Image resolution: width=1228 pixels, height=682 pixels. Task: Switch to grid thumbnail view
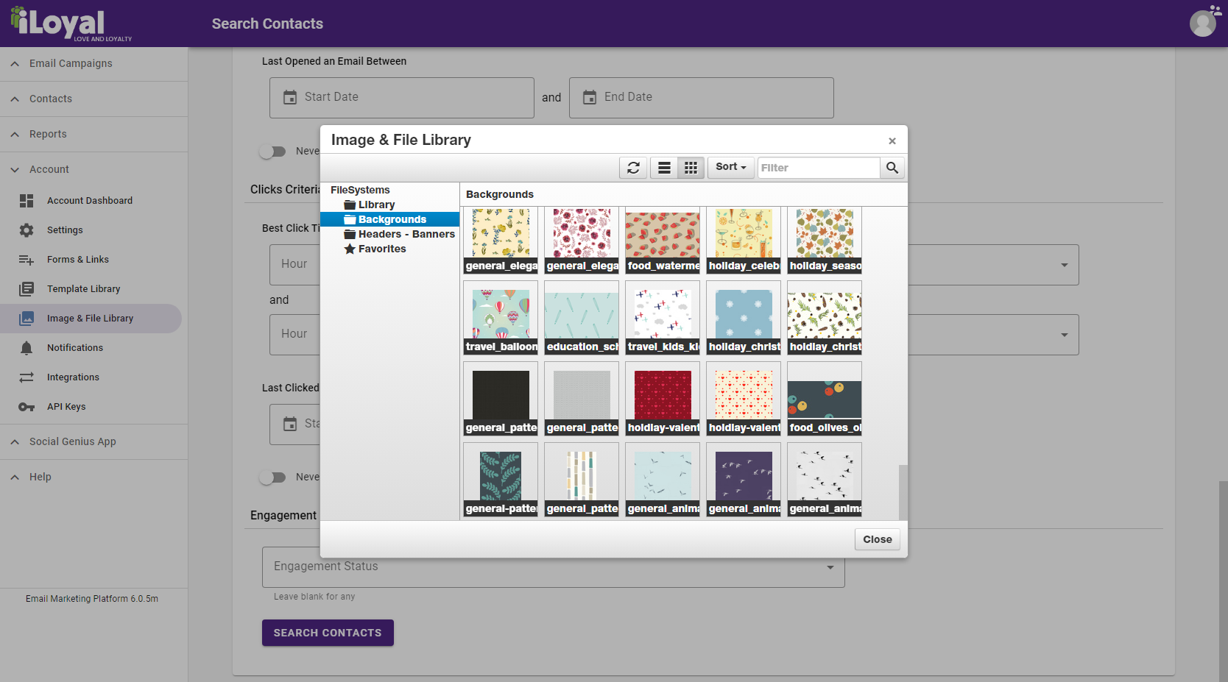691,168
